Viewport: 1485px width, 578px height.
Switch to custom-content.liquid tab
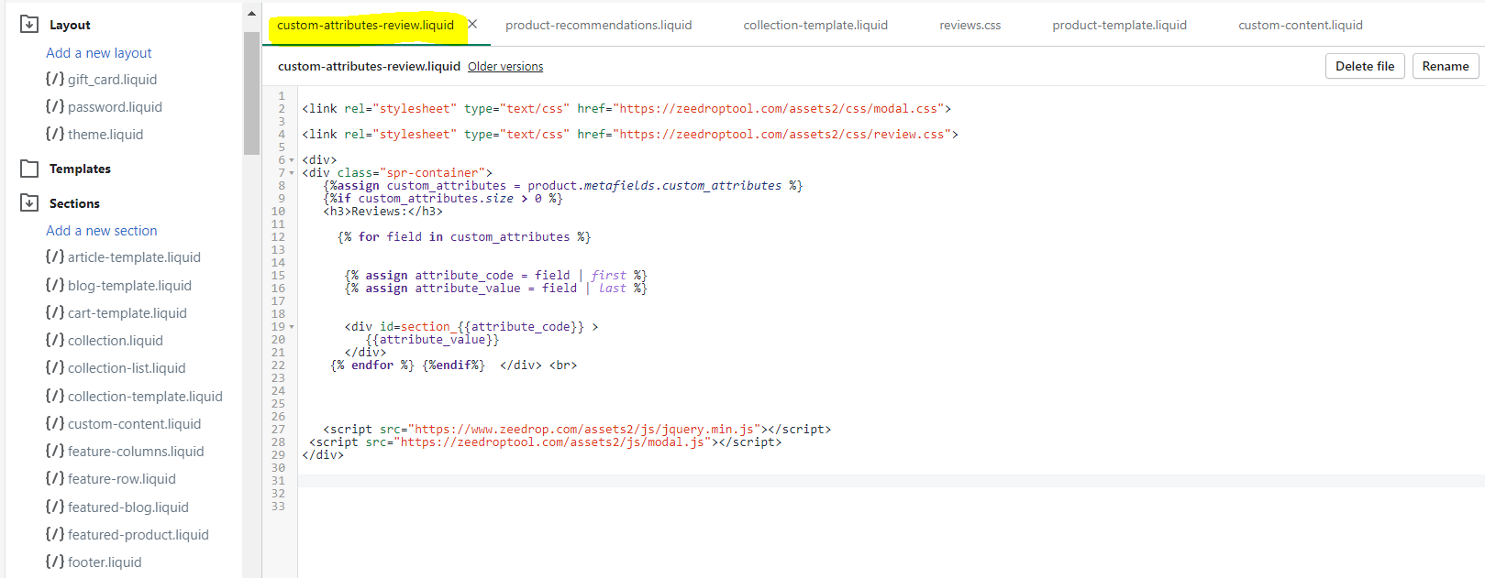1301,25
